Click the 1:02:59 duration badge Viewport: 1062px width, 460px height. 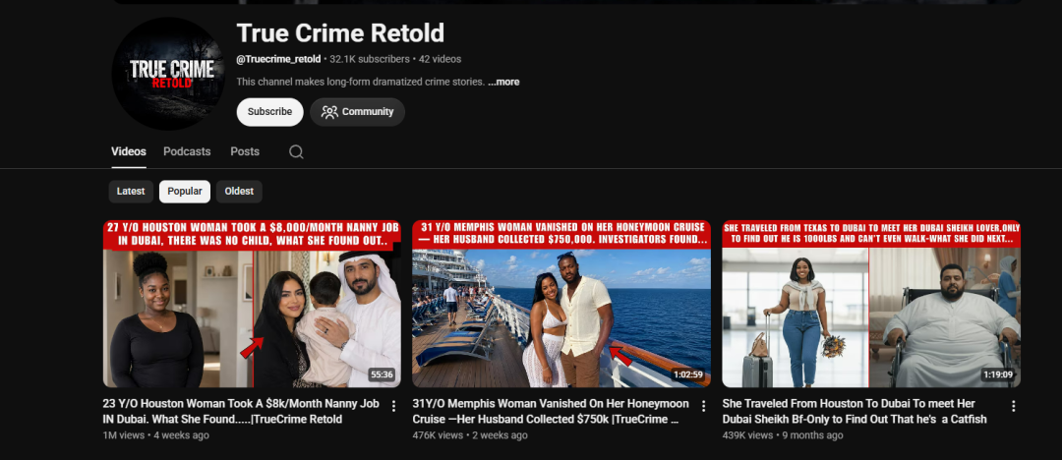point(687,374)
